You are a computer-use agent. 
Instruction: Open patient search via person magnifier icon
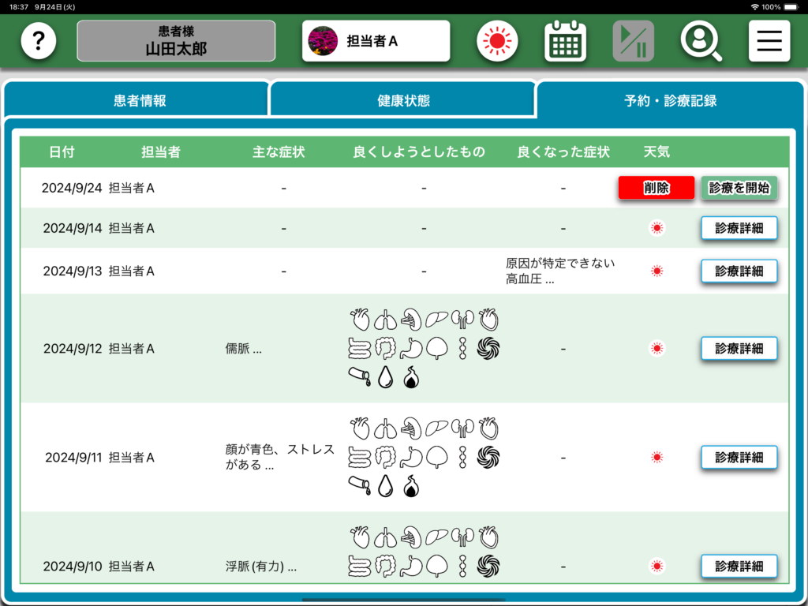pos(701,41)
